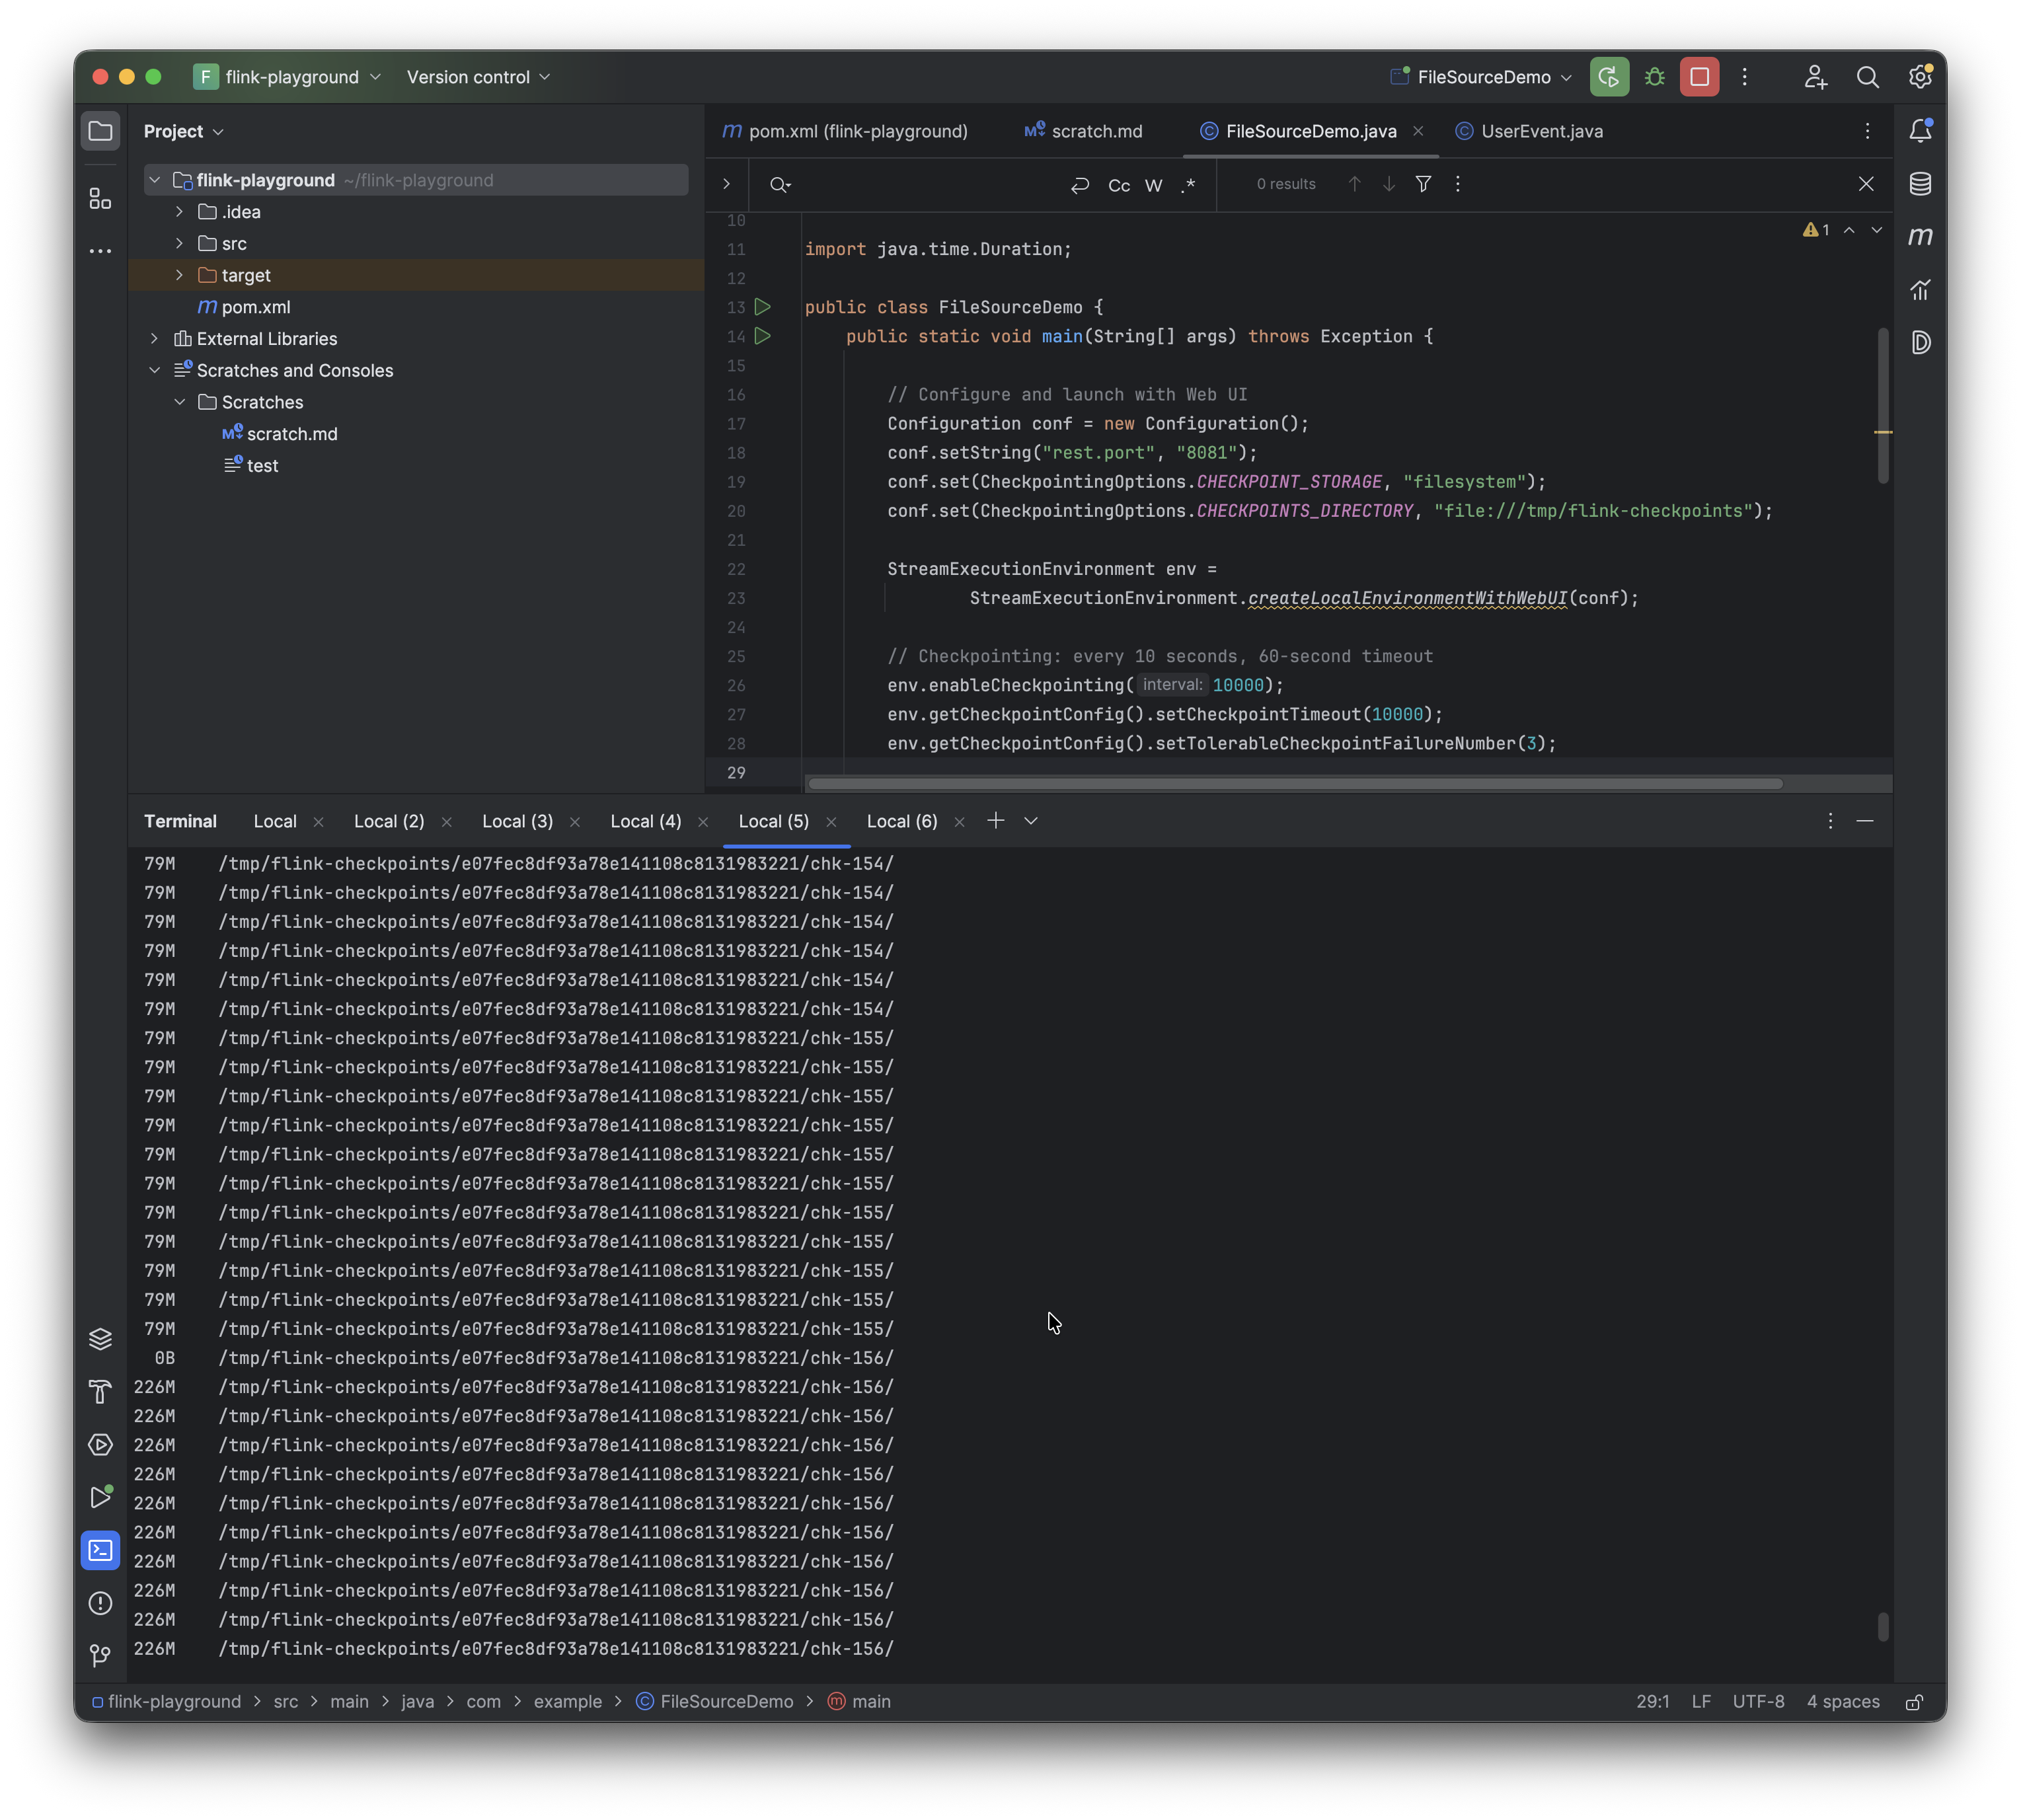Stop the running process red button
Viewport: 2021px width, 1820px height.
coord(1699,77)
